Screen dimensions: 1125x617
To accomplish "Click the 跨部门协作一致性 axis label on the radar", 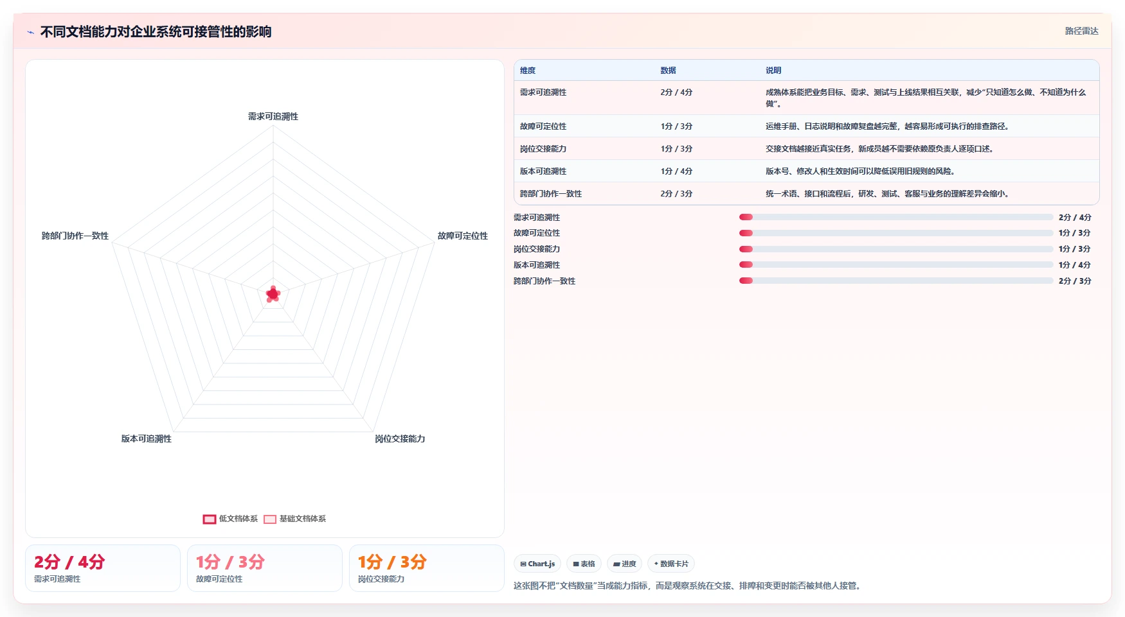I will [75, 236].
